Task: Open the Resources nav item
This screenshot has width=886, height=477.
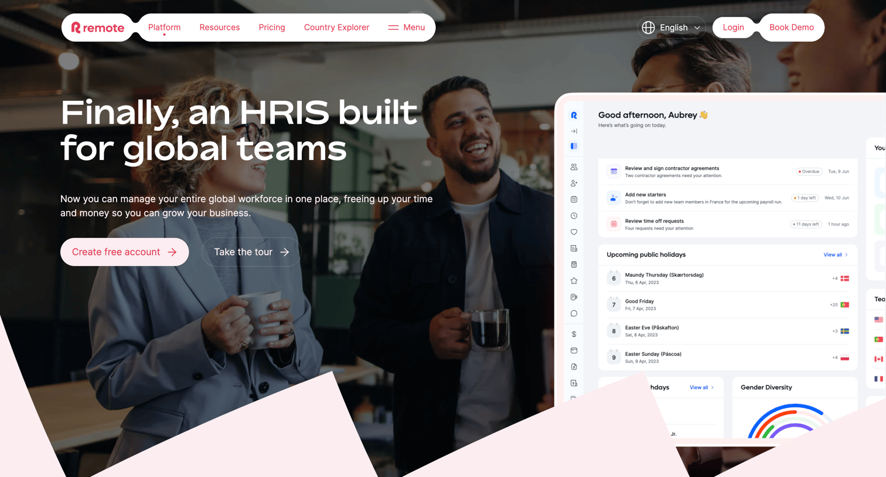Action: pos(220,28)
